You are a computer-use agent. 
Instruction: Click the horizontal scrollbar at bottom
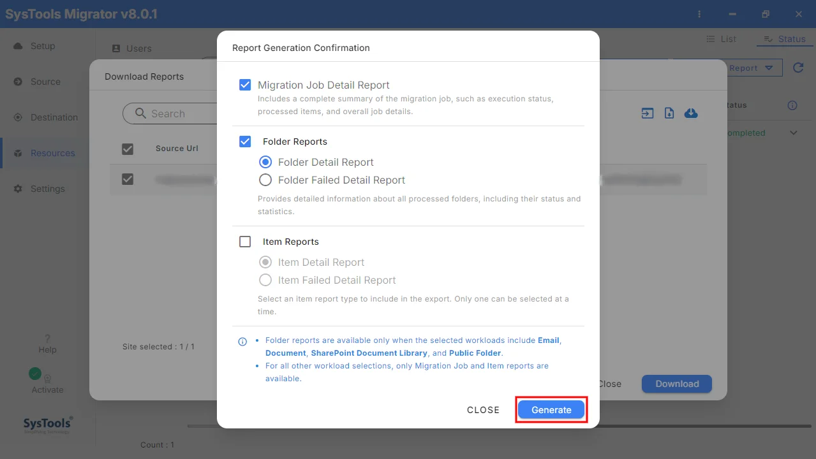(x=498, y=426)
